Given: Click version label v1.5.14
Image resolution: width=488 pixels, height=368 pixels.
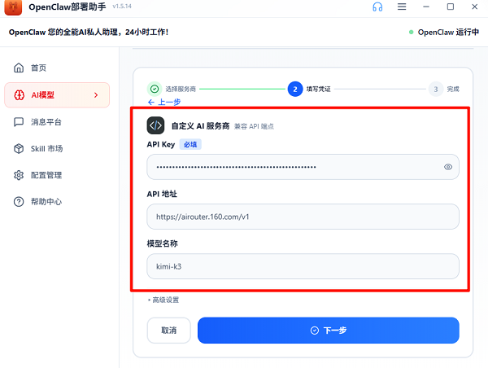Looking at the screenshot, I should point(122,7).
